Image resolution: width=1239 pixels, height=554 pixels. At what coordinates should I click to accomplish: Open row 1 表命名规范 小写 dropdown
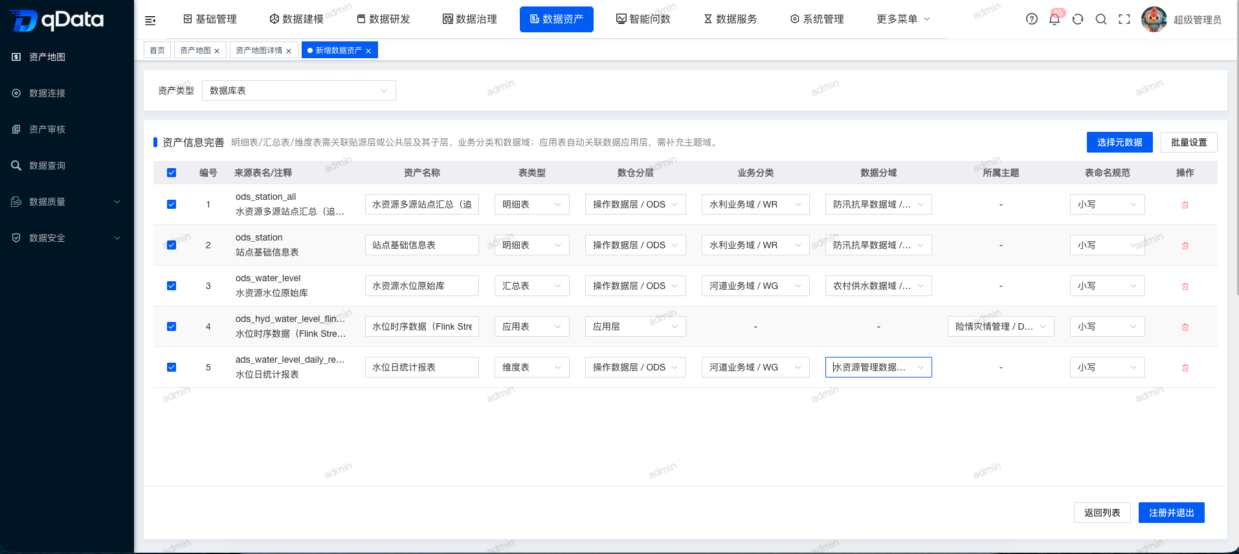tap(1108, 204)
